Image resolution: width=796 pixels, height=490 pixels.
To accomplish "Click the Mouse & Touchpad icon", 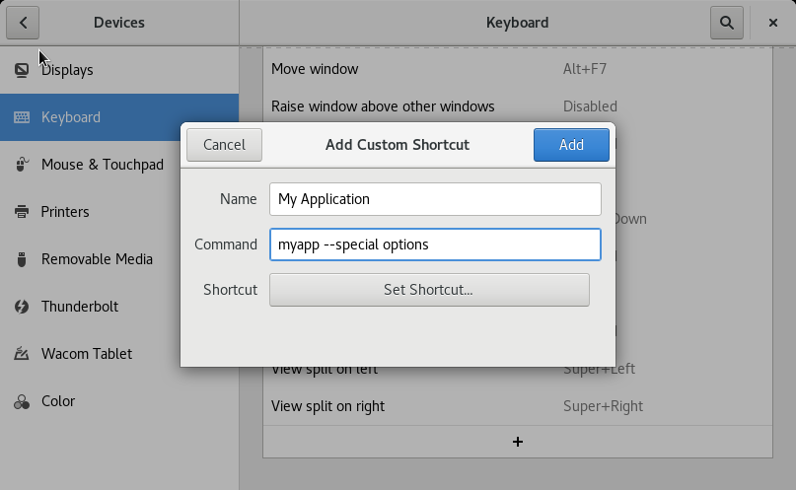I will point(22,165).
